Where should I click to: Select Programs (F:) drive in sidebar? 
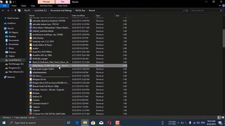14,68
